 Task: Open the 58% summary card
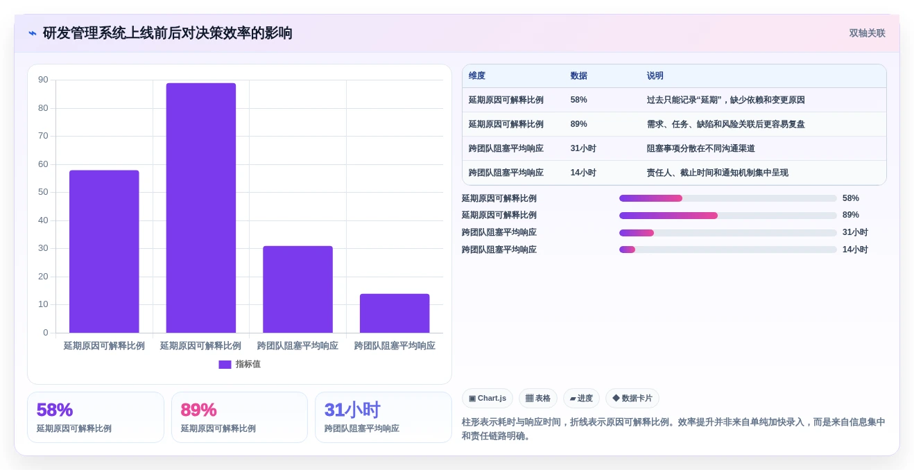coord(96,417)
